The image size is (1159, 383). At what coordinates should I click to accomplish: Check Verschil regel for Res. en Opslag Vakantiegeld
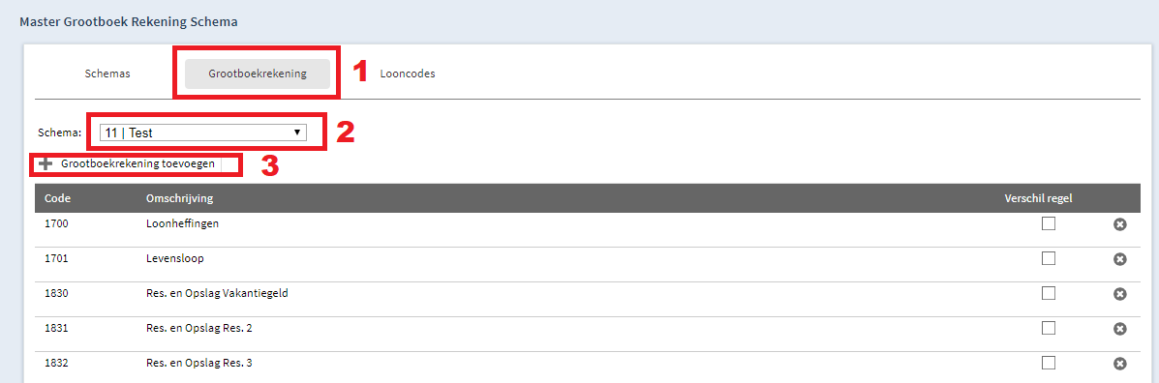point(1048,293)
